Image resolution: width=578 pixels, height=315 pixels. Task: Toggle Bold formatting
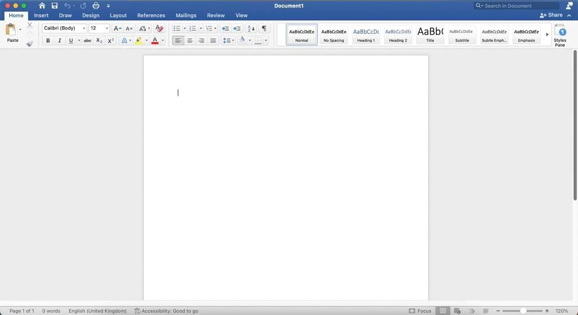pyautogui.click(x=48, y=41)
